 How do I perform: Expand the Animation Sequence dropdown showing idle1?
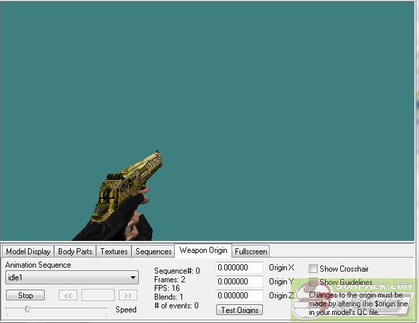(x=71, y=278)
